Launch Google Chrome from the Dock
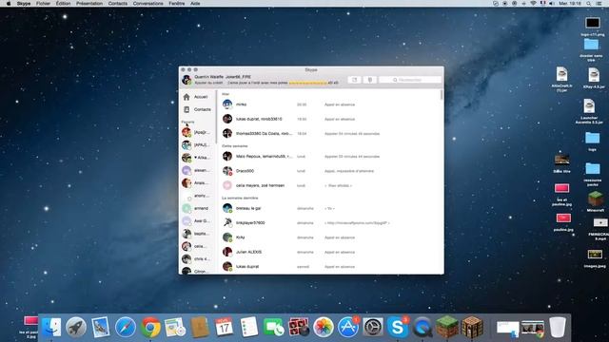Screen dimensions: 609x342 150,327
